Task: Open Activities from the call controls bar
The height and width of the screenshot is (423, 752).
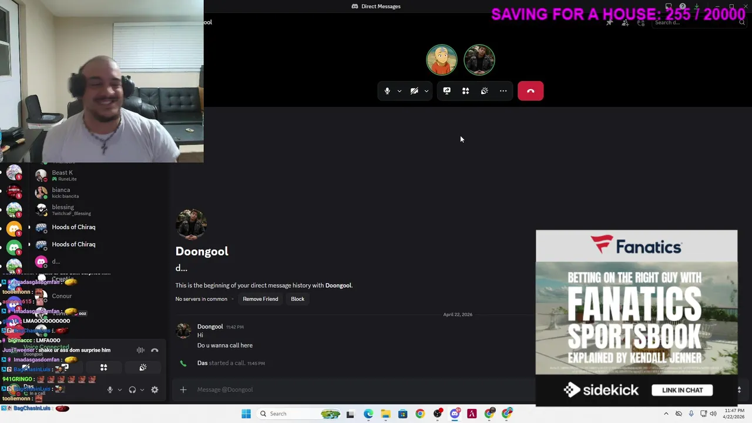Action: (465, 91)
